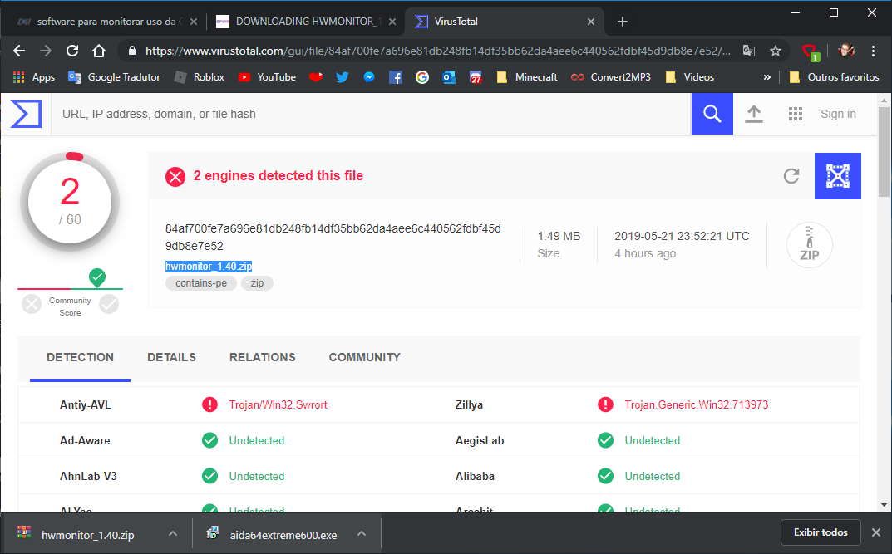This screenshot has height=554, width=892.
Task: Click the file SHA-256 hash text
Action: (333, 237)
